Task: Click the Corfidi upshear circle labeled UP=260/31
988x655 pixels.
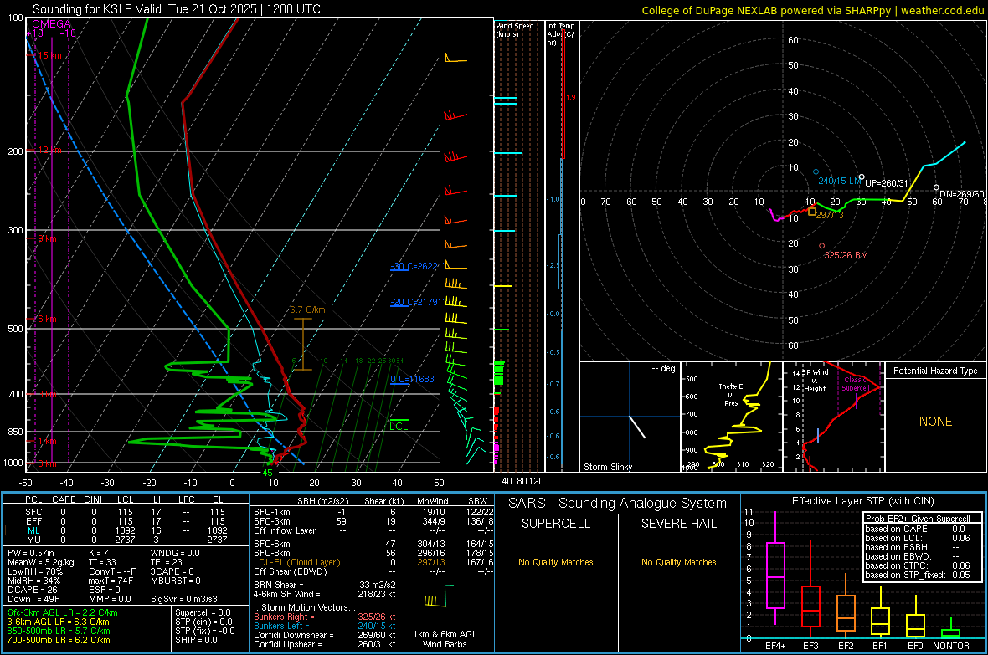Action: click(862, 177)
